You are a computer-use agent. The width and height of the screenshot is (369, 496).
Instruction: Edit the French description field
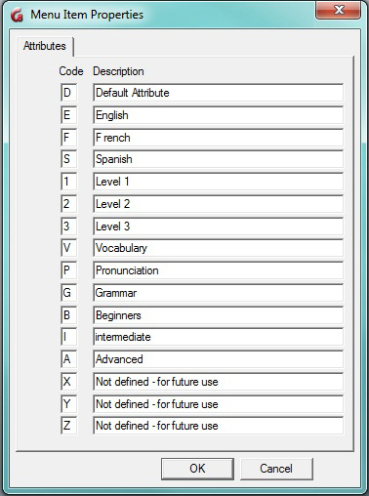218,138
